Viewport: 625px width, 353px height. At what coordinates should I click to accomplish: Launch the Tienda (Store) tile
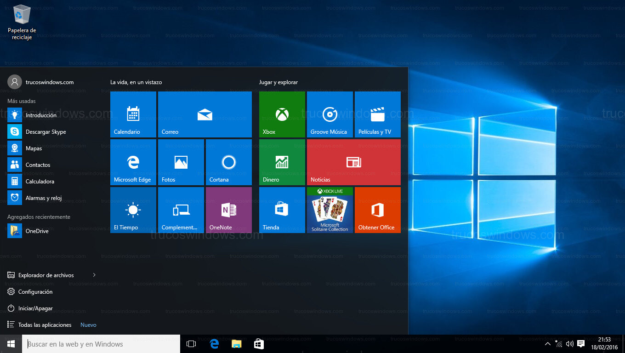[x=282, y=210]
